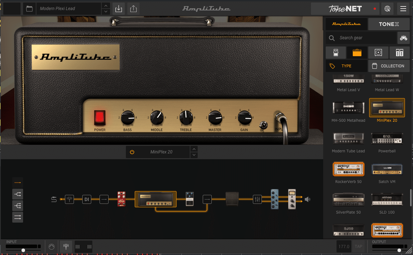Click the Custom Shop cart icon

403,38
